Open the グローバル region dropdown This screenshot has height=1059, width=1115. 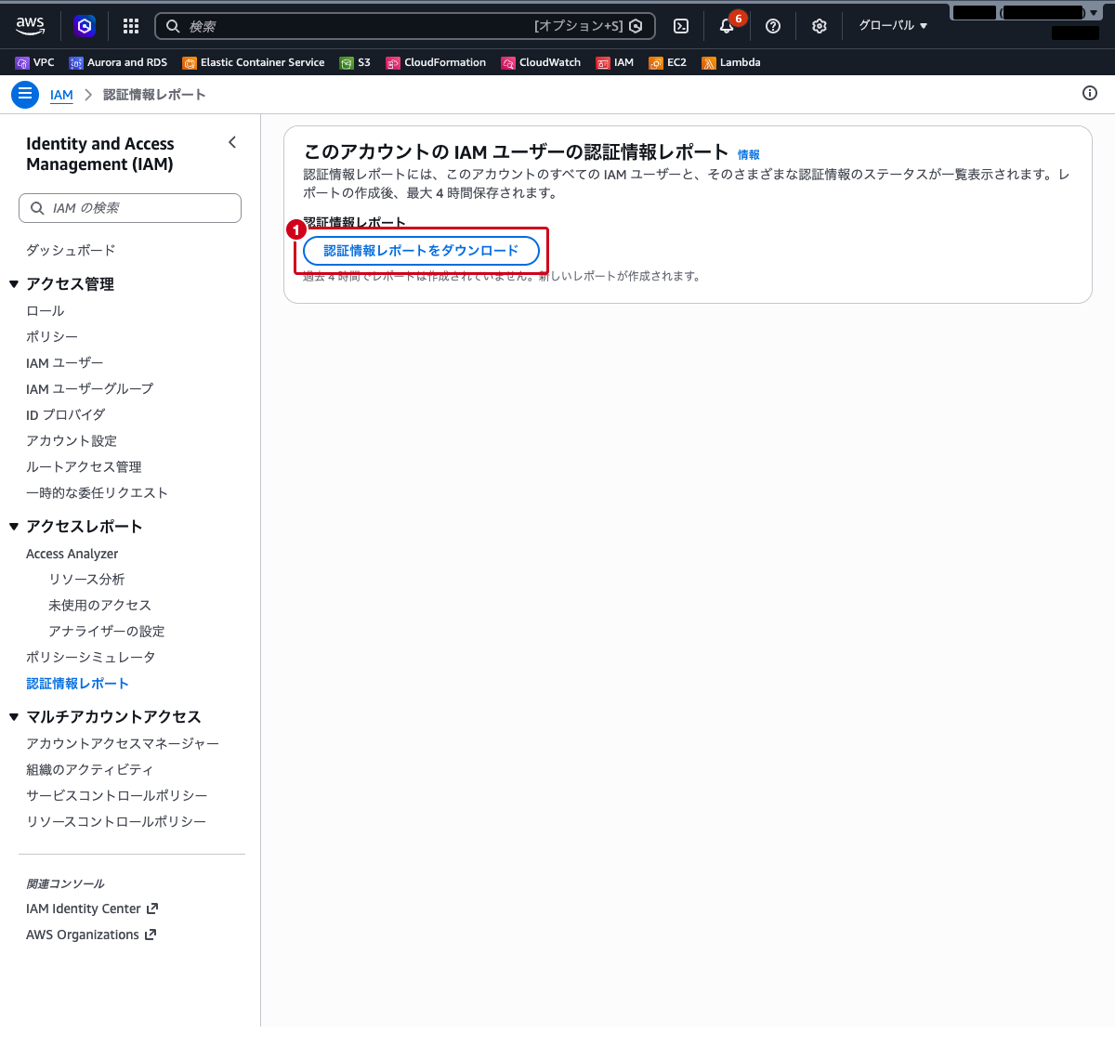(x=893, y=26)
